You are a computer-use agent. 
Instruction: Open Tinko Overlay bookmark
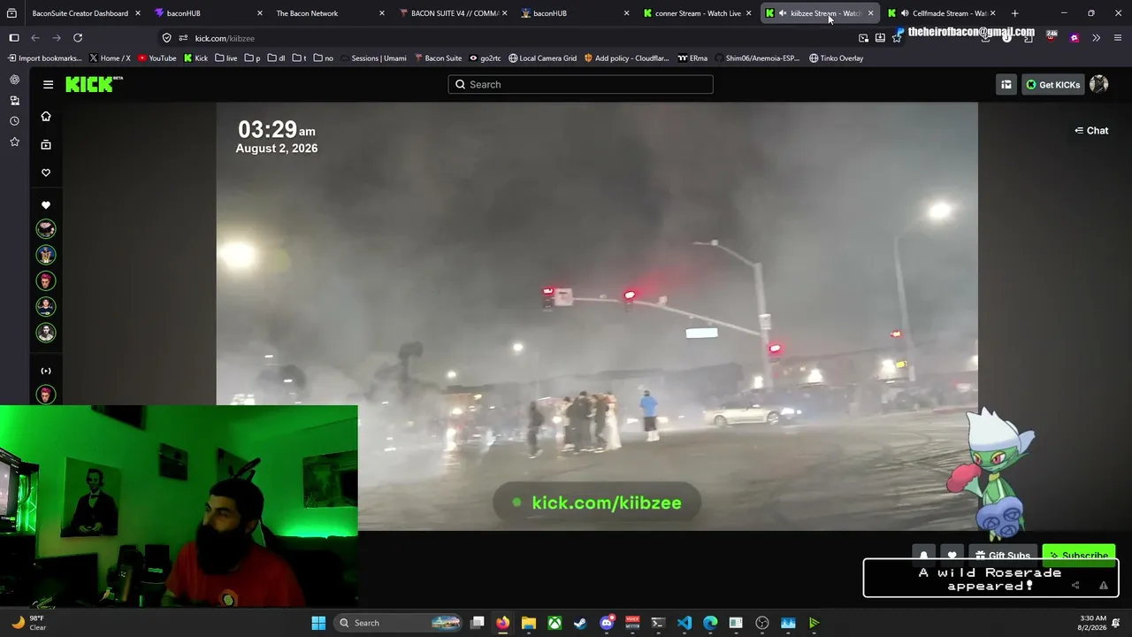point(836,58)
